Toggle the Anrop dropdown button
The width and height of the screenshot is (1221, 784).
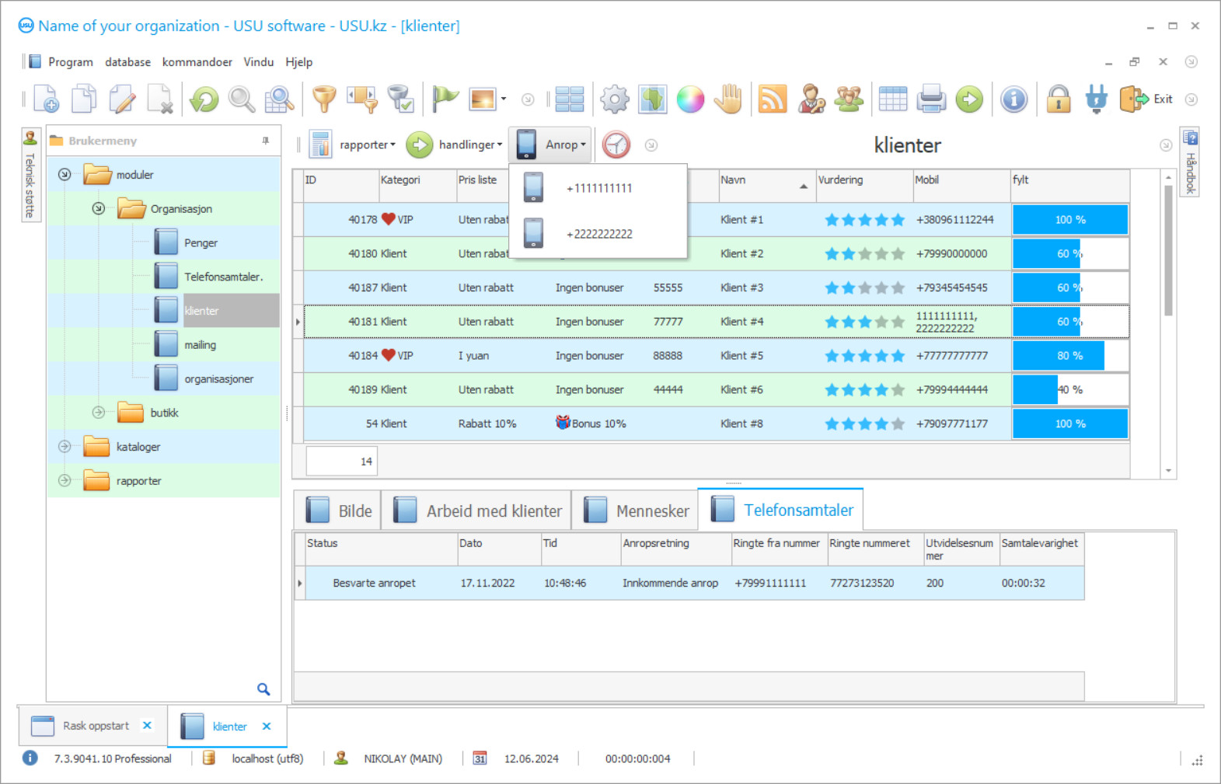tap(550, 145)
